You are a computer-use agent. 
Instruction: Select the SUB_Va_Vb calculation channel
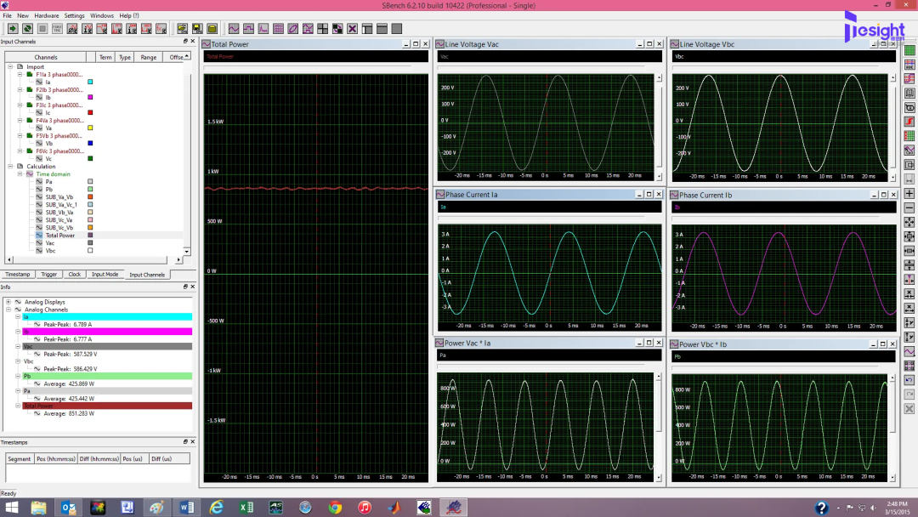pos(59,197)
